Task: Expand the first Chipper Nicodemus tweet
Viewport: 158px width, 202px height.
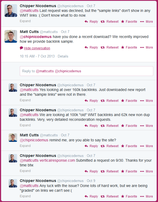Action: (25, 21)
